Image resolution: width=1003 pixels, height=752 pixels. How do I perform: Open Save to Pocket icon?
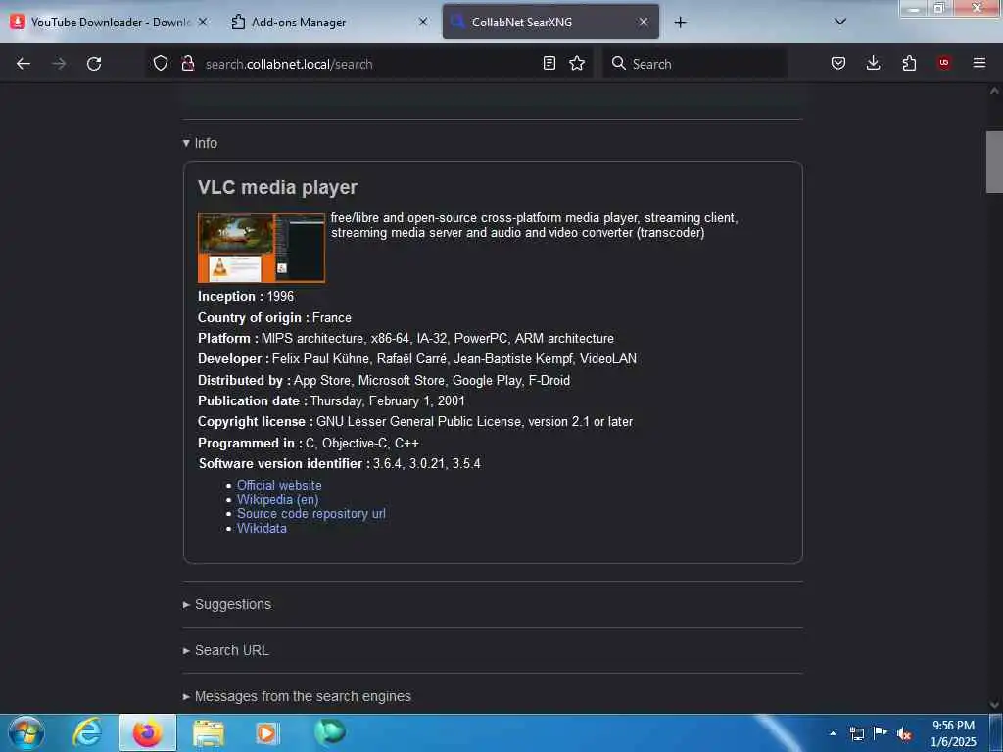point(838,63)
